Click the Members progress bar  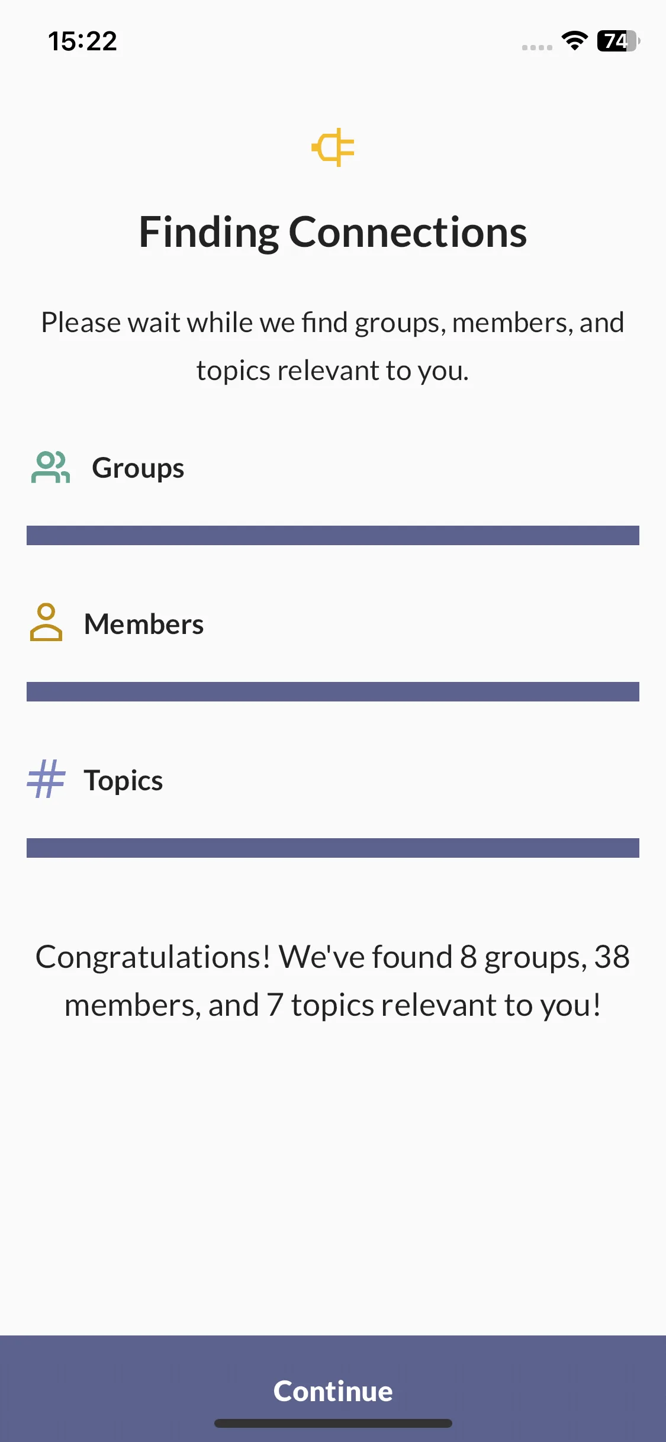[333, 691]
